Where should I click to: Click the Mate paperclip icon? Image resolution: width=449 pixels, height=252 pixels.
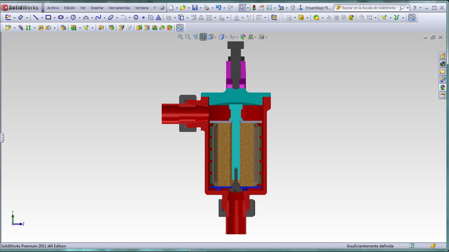[21, 28]
